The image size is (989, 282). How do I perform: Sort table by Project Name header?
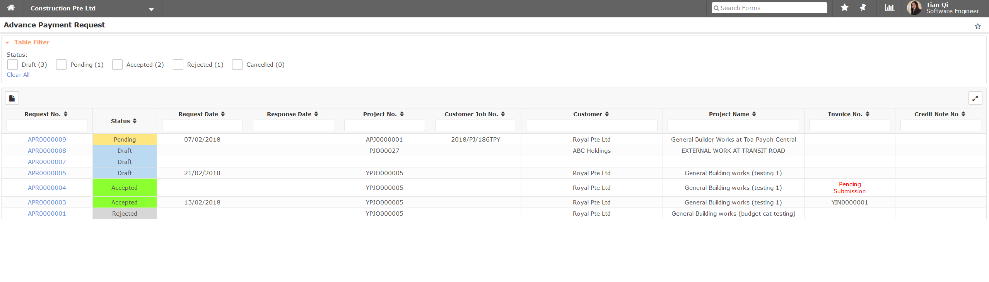(x=754, y=114)
